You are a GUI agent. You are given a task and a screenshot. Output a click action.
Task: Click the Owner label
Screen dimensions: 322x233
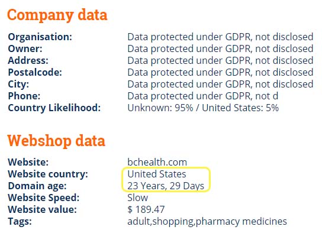click(x=25, y=49)
